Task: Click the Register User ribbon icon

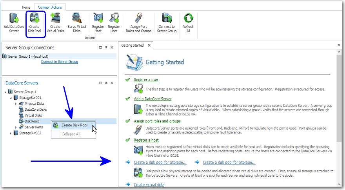Action: point(114,18)
